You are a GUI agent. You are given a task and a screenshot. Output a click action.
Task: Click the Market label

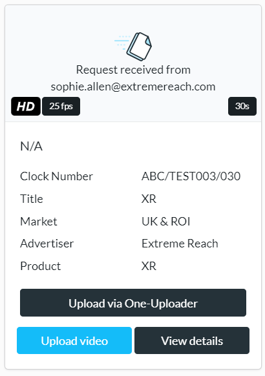[39, 222]
